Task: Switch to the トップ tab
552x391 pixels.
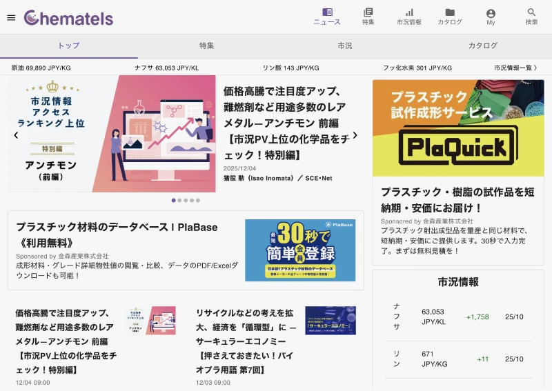Action: tap(69, 46)
